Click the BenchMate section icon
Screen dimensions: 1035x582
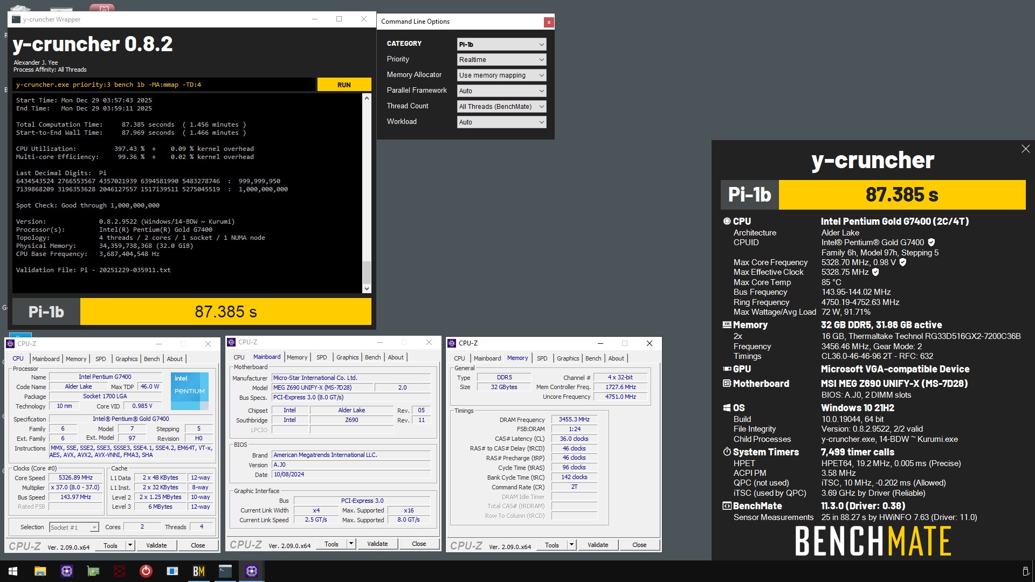tap(727, 506)
